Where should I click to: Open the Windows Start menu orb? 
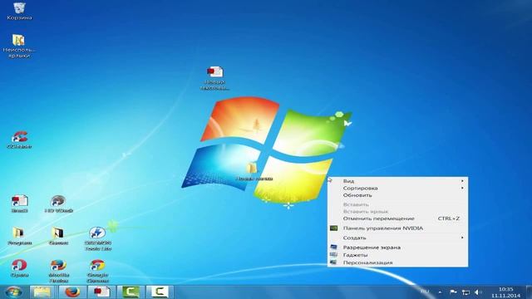[x=14, y=292]
